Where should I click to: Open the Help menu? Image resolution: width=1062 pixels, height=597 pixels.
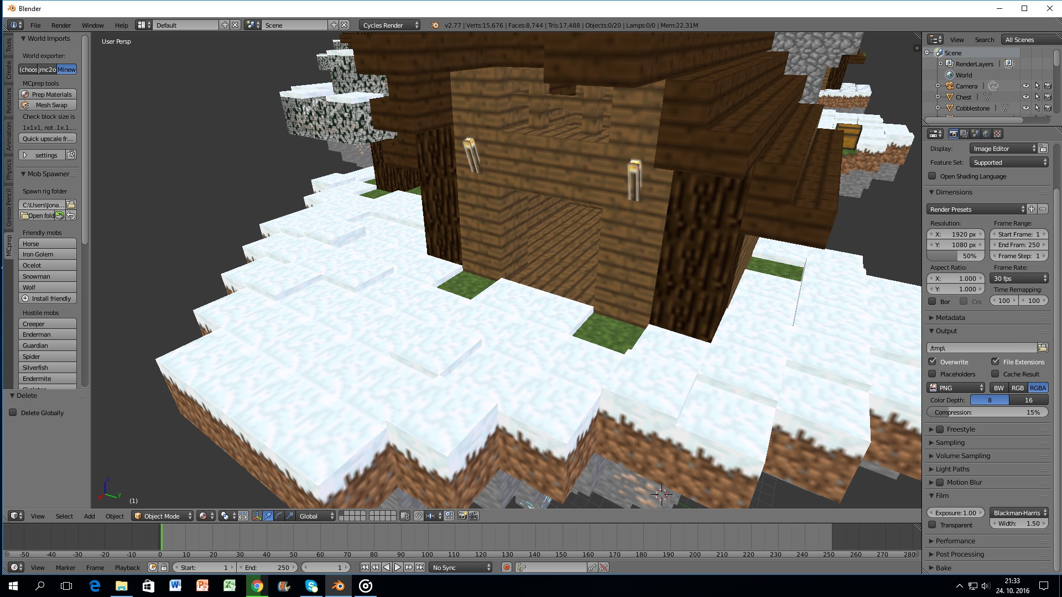click(122, 25)
